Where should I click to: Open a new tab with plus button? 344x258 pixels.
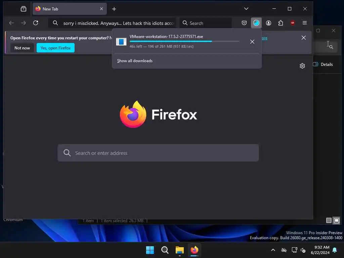(114, 9)
